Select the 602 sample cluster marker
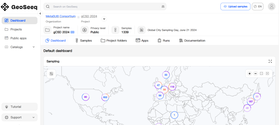This screenshot has height=125, width=279. click(x=105, y=97)
